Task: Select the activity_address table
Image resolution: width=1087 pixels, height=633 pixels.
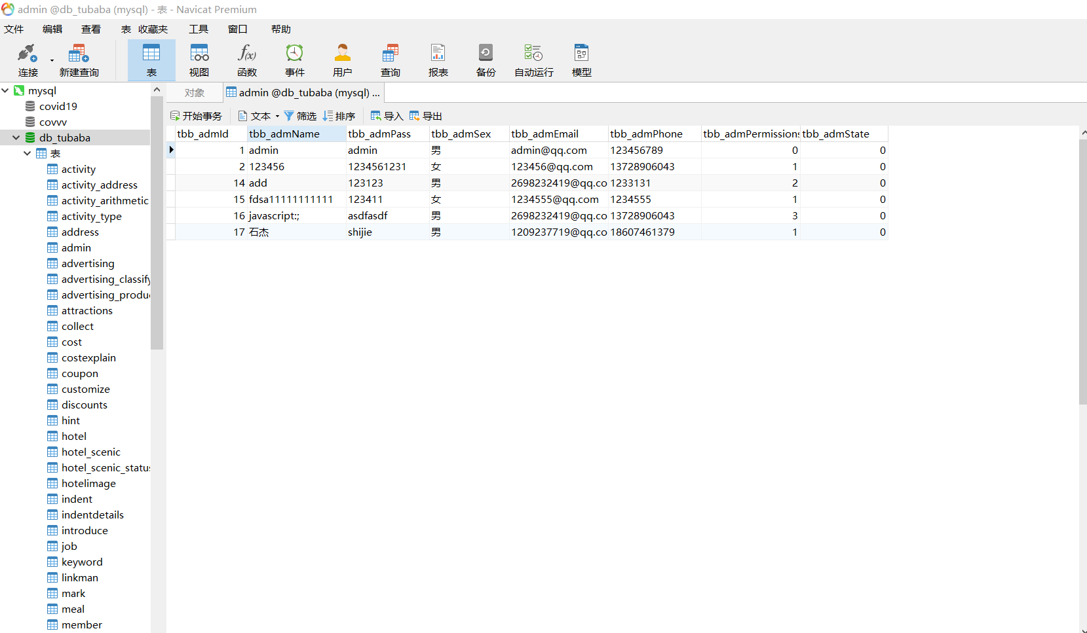Action: (x=99, y=185)
